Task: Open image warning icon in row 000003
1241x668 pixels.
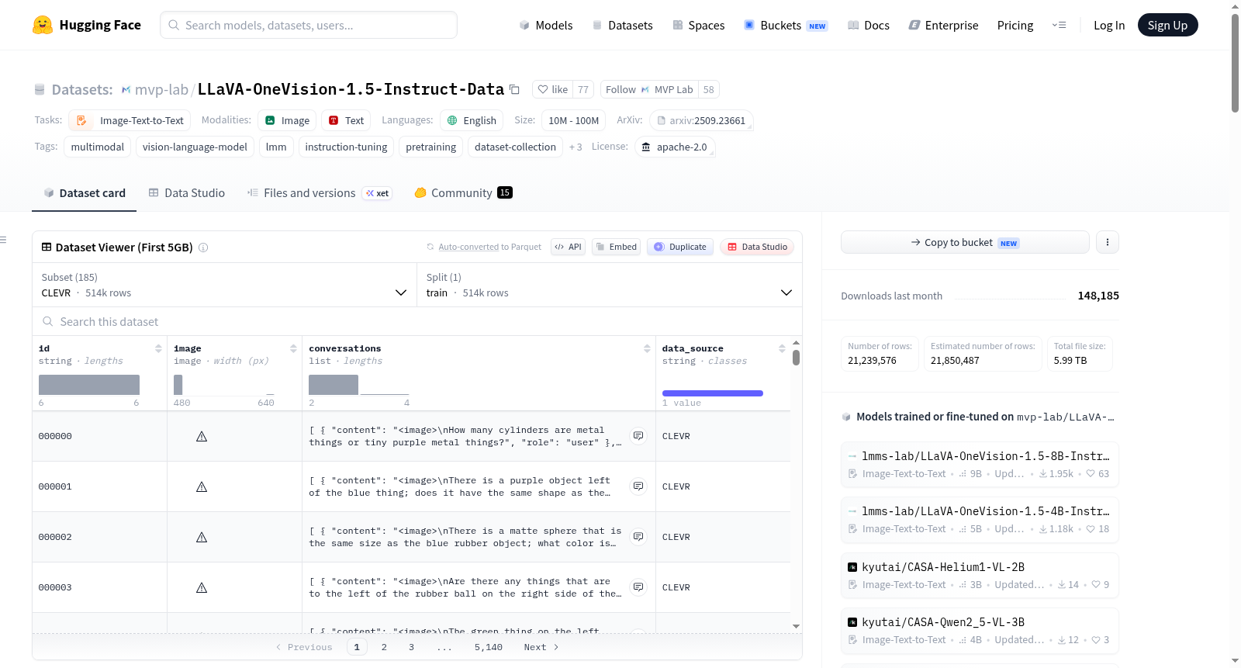Action: tap(202, 587)
